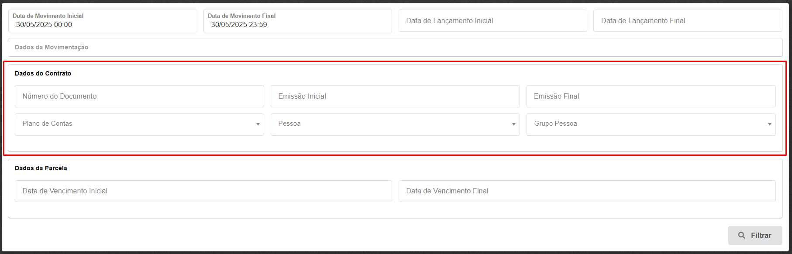This screenshot has width=792, height=254.
Task: Click the Pessoa dropdown arrow
Action: click(x=513, y=124)
